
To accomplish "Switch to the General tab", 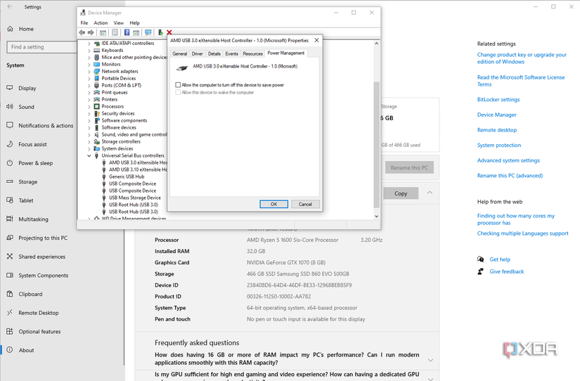I will (x=180, y=54).
